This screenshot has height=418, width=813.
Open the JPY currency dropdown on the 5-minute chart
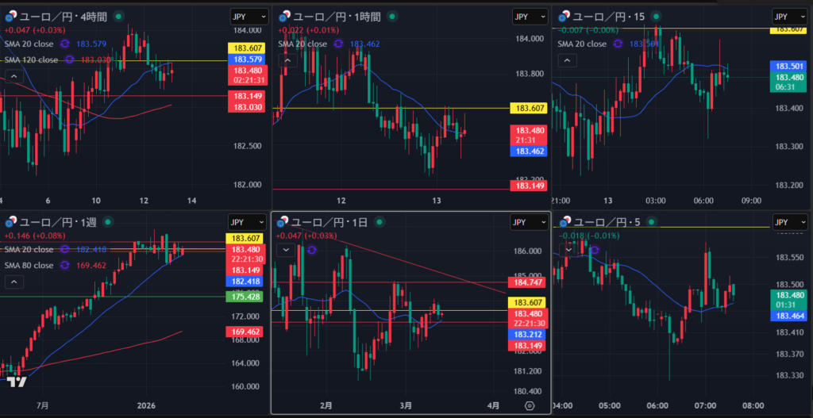coord(792,222)
